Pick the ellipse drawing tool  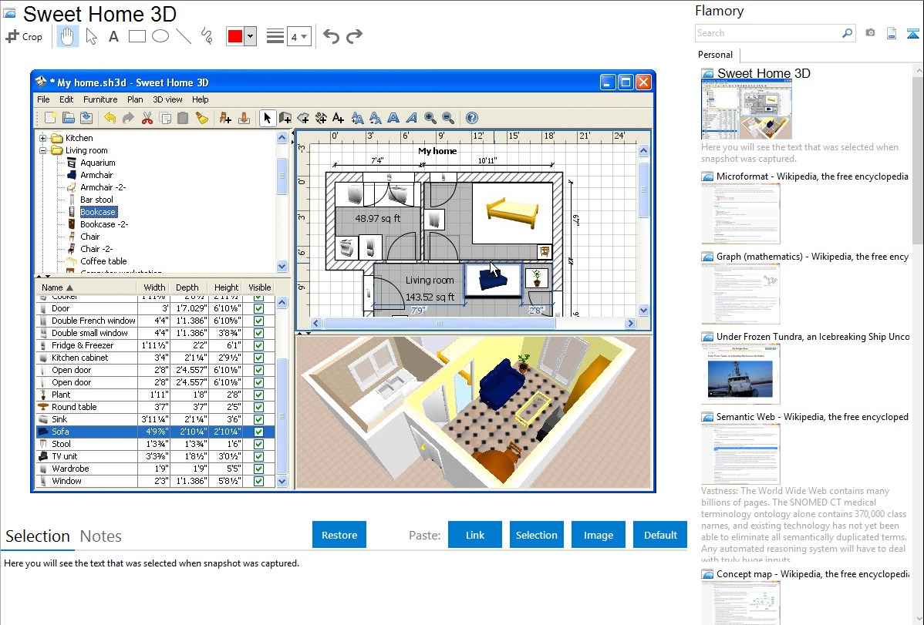coord(160,36)
